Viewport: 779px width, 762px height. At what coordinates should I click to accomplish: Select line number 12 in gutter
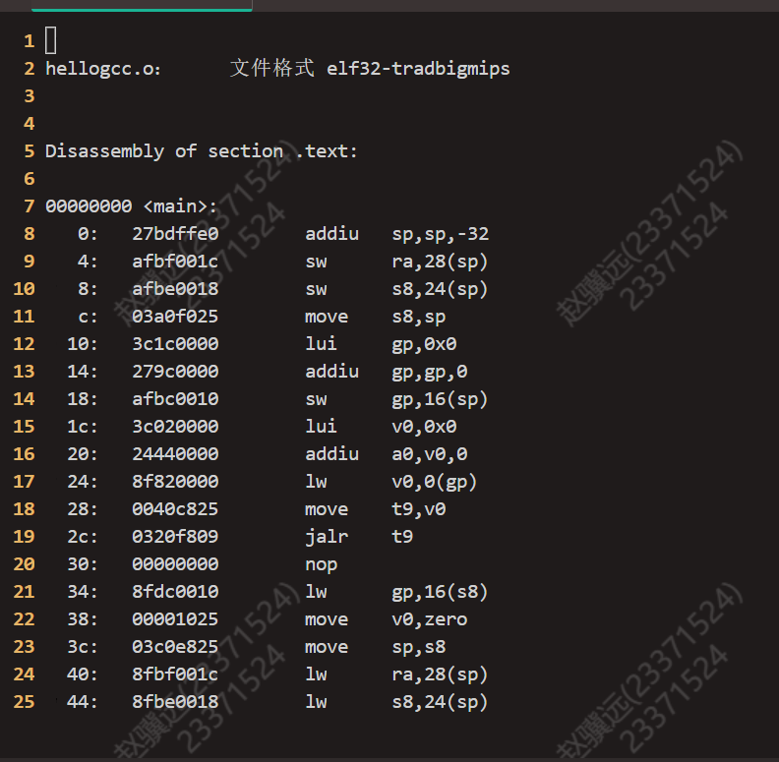(x=24, y=344)
